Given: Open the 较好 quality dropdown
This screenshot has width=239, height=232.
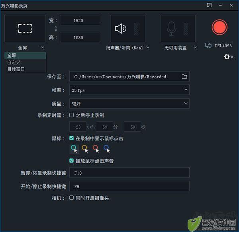Looking at the screenshot, I should [129, 103].
